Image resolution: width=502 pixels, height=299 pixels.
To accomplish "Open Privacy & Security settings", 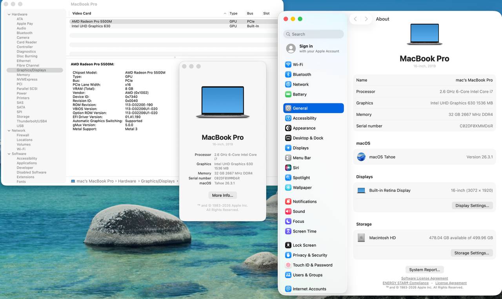I will point(309,255).
